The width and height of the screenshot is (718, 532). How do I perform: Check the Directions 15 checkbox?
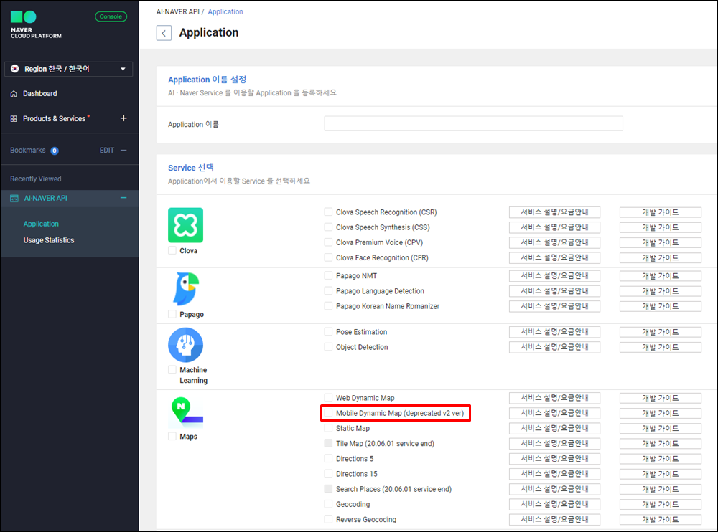[x=328, y=473]
